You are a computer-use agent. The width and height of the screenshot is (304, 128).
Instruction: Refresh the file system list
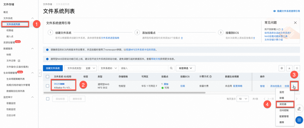(297, 68)
